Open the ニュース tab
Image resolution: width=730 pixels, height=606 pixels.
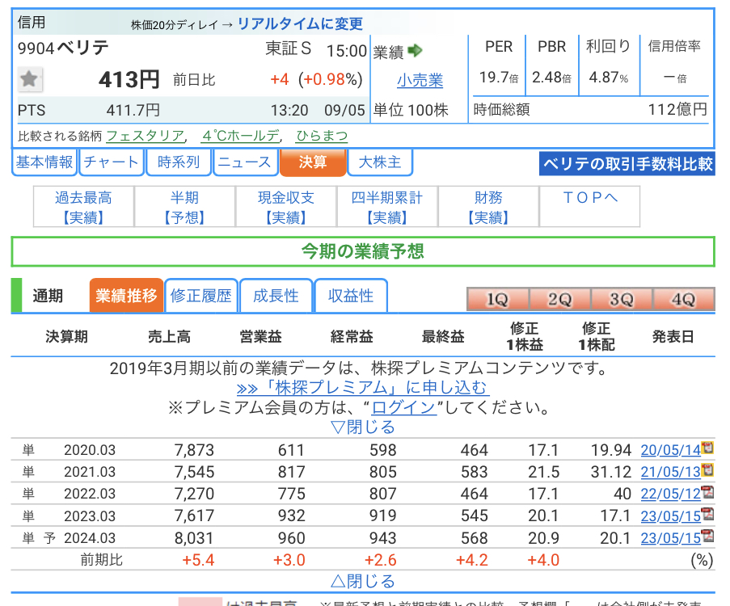coord(245,162)
